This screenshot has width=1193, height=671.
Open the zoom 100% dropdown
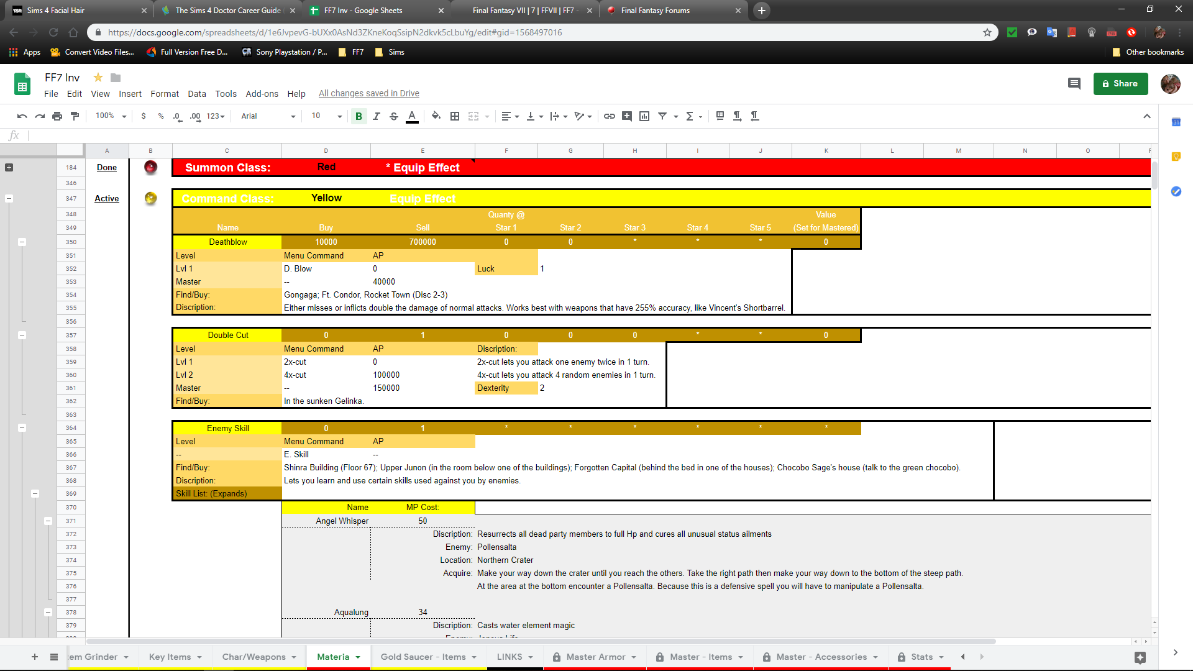[111, 116]
